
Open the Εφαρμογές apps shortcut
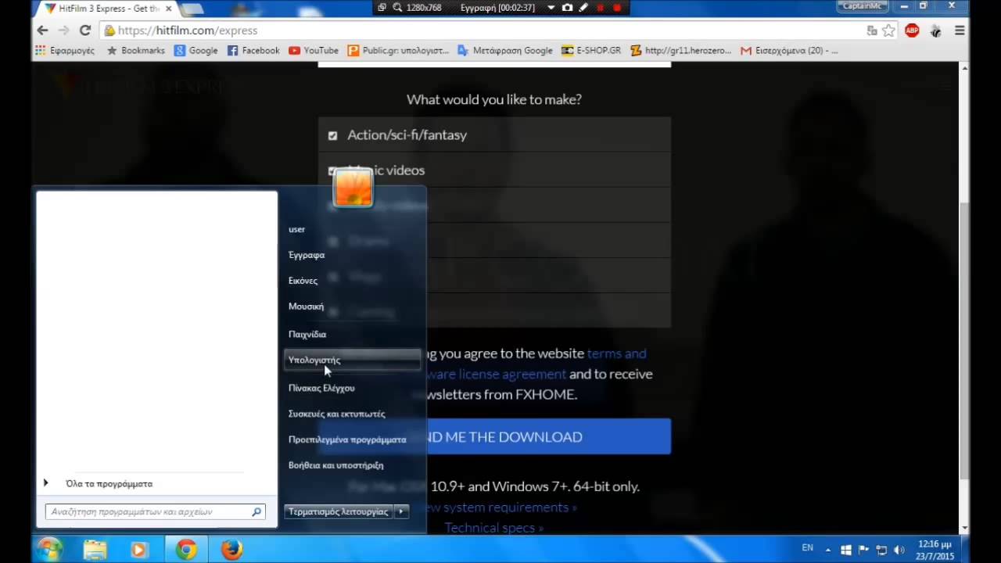pos(65,50)
